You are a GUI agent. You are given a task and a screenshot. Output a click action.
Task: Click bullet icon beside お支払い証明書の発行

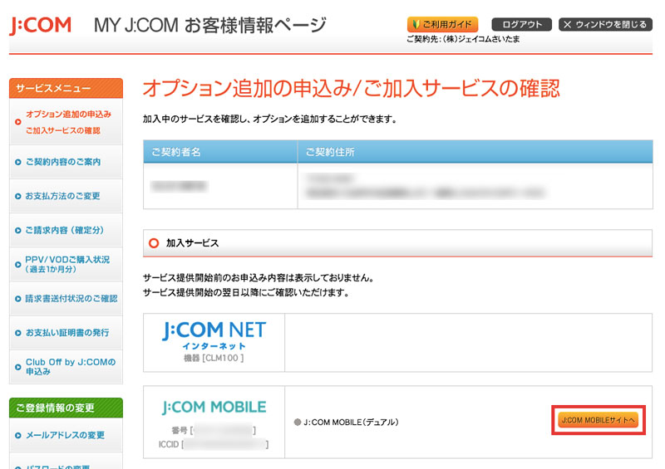[x=17, y=333]
